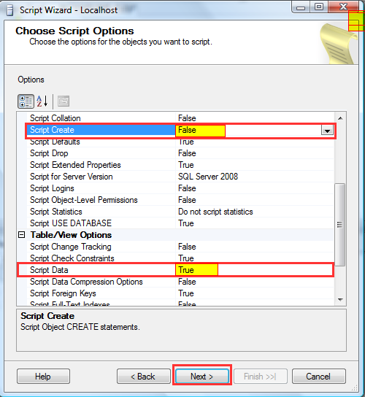Select the Script for Server Version row
This screenshot has width=365, height=397.
click(x=180, y=177)
